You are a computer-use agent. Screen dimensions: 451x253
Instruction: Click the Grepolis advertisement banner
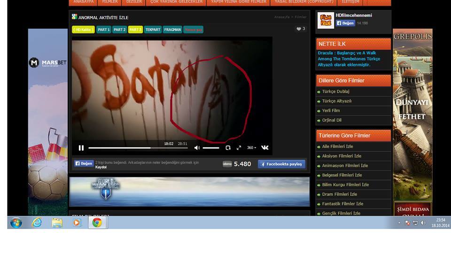click(x=412, y=122)
